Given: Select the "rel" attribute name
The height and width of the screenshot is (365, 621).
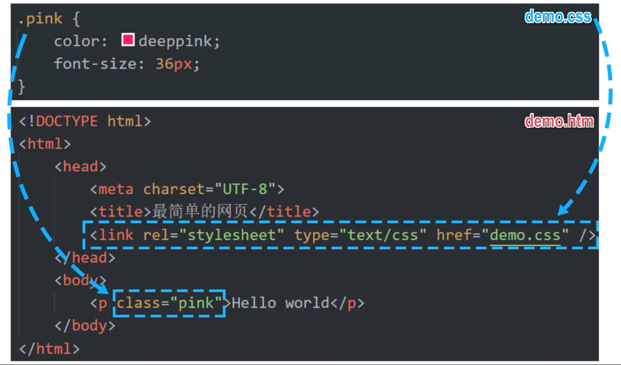Looking at the screenshot, I should [x=156, y=235].
